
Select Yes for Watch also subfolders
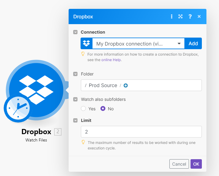click(x=83, y=109)
